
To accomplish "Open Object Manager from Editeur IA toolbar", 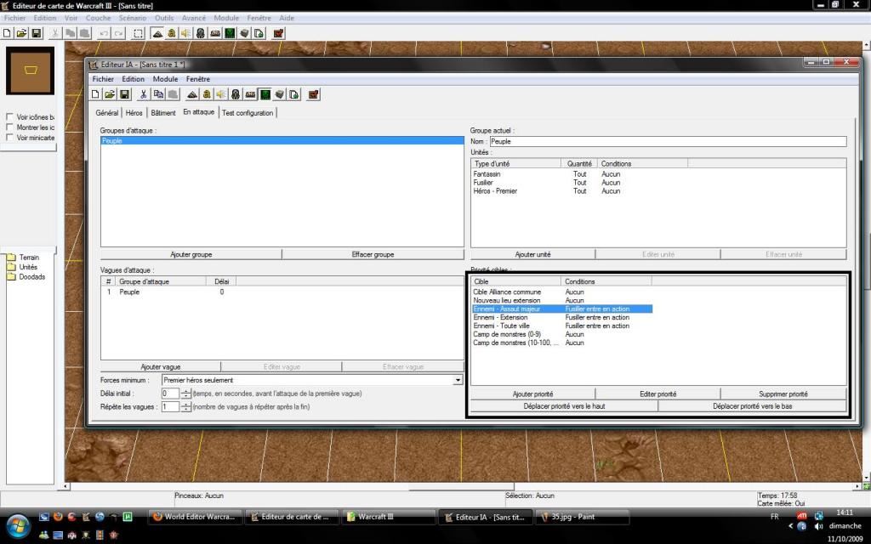I will 279,94.
